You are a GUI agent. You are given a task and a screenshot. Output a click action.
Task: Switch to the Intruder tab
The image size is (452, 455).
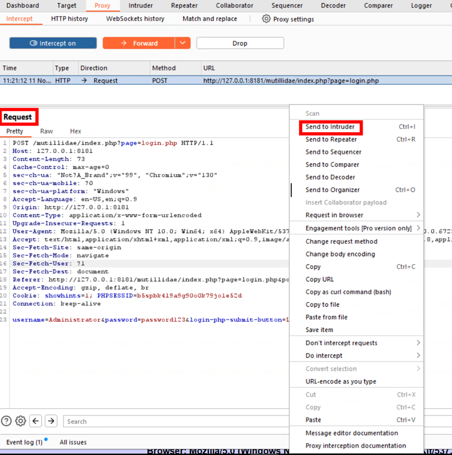[x=140, y=6]
